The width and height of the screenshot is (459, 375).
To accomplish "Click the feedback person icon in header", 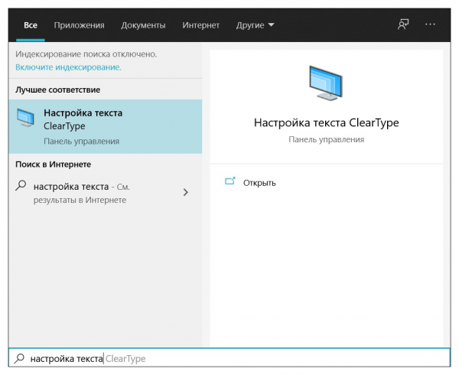I will tap(403, 24).
